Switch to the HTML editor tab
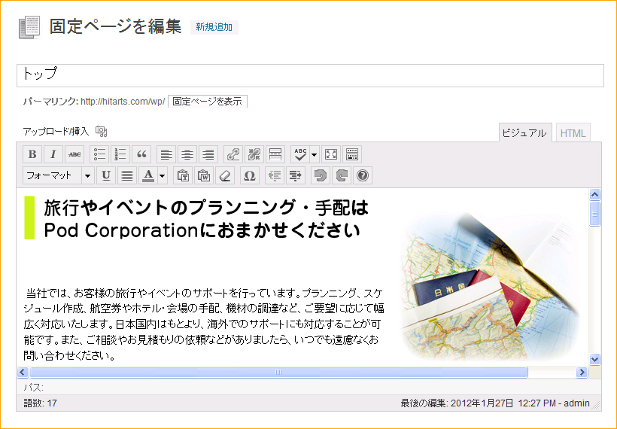 (x=573, y=133)
